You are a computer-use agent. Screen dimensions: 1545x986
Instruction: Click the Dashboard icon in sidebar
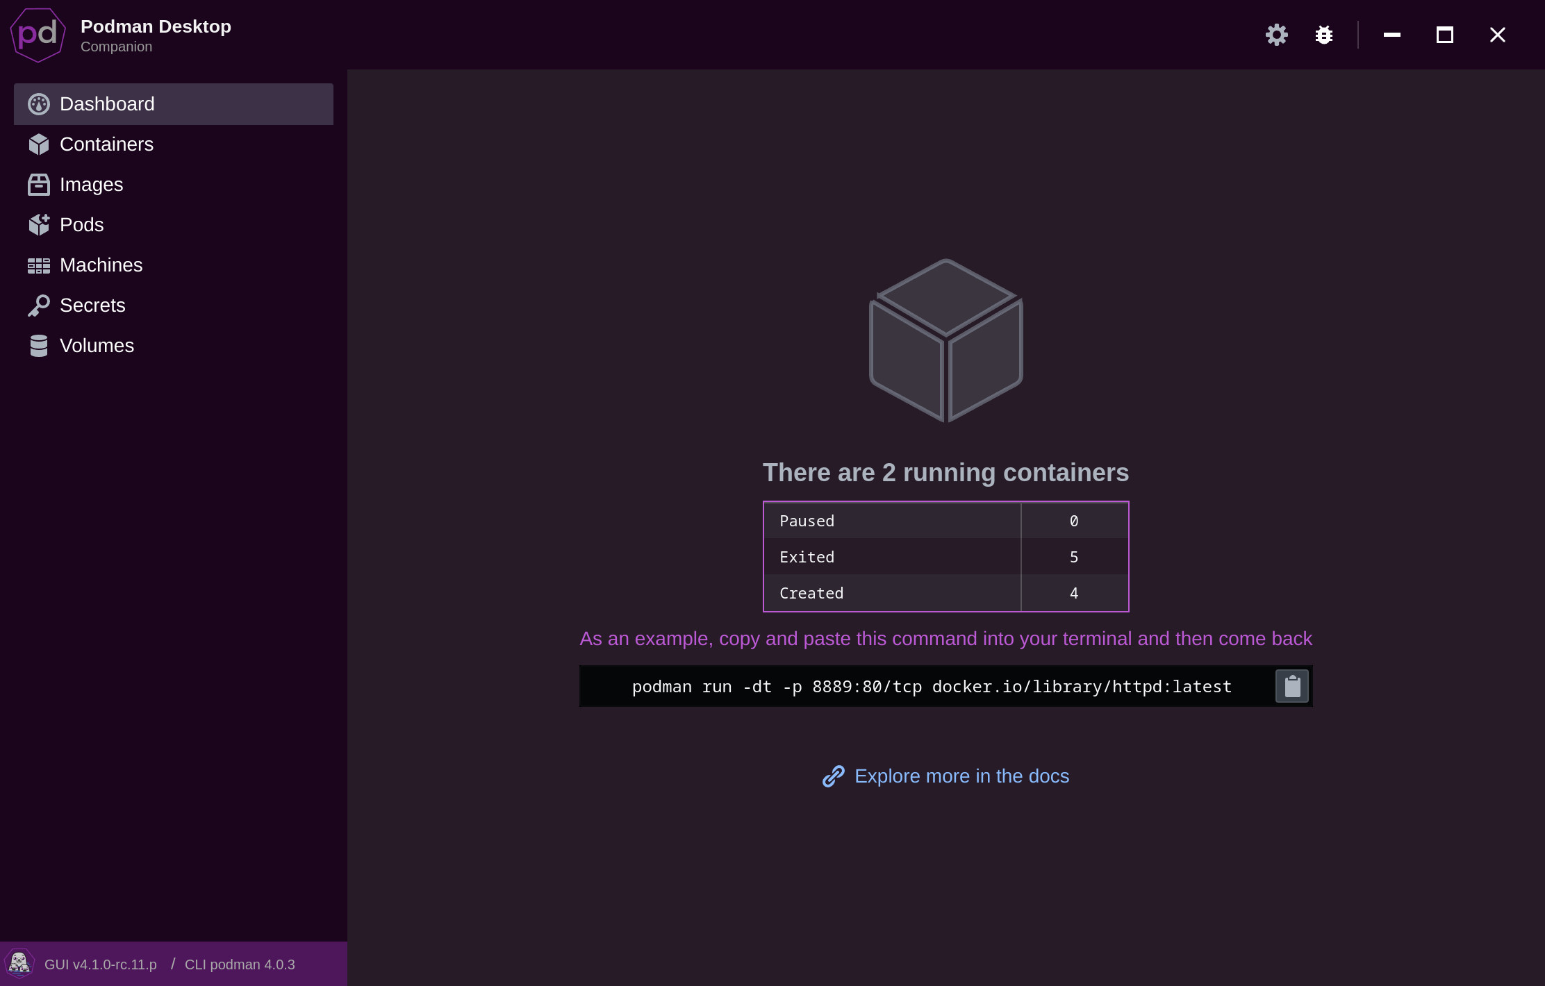tap(38, 103)
